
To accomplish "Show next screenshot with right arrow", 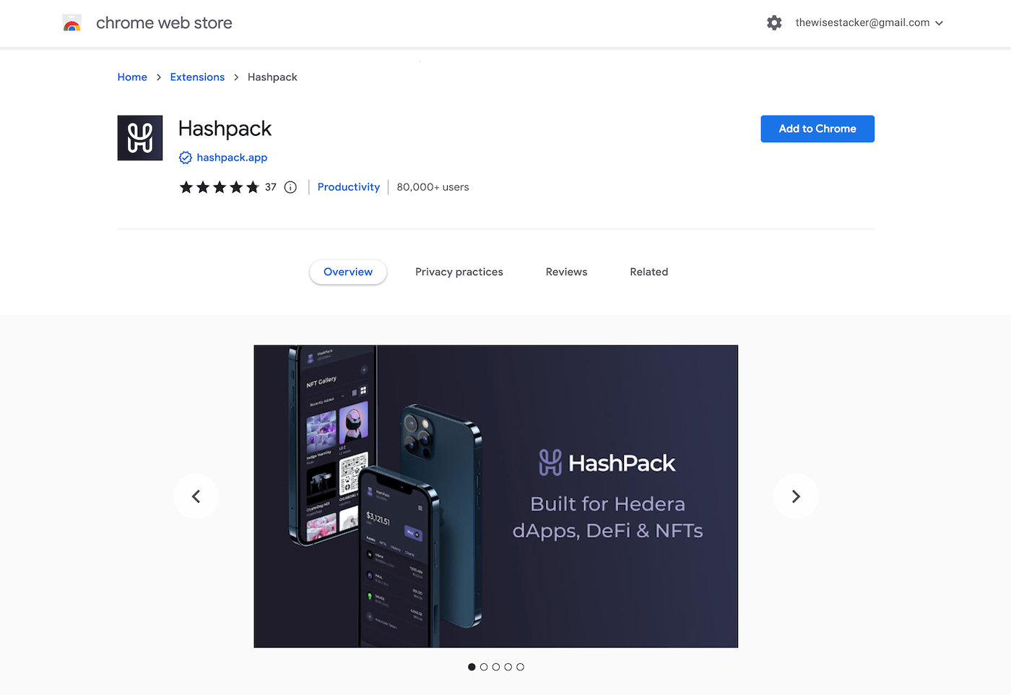I will [796, 496].
